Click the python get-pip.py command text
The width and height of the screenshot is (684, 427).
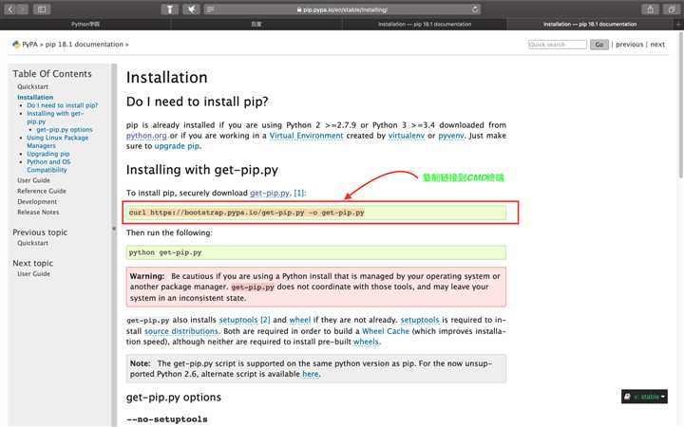point(165,252)
